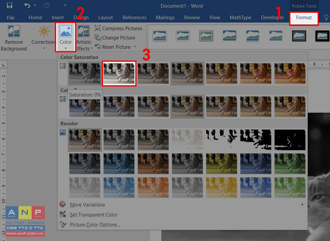The height and width of the screenshot is (241, 330).
Task: Open the Customize Quick Access Toolbar arrow
Action: click(65, 5)
